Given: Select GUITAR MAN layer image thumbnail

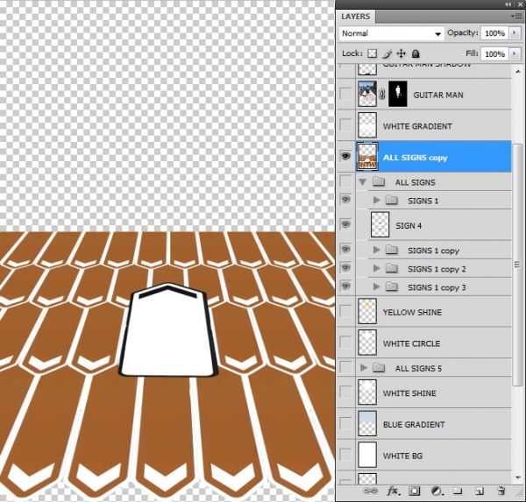Looking at the screenshot, I should pos(367,94).
